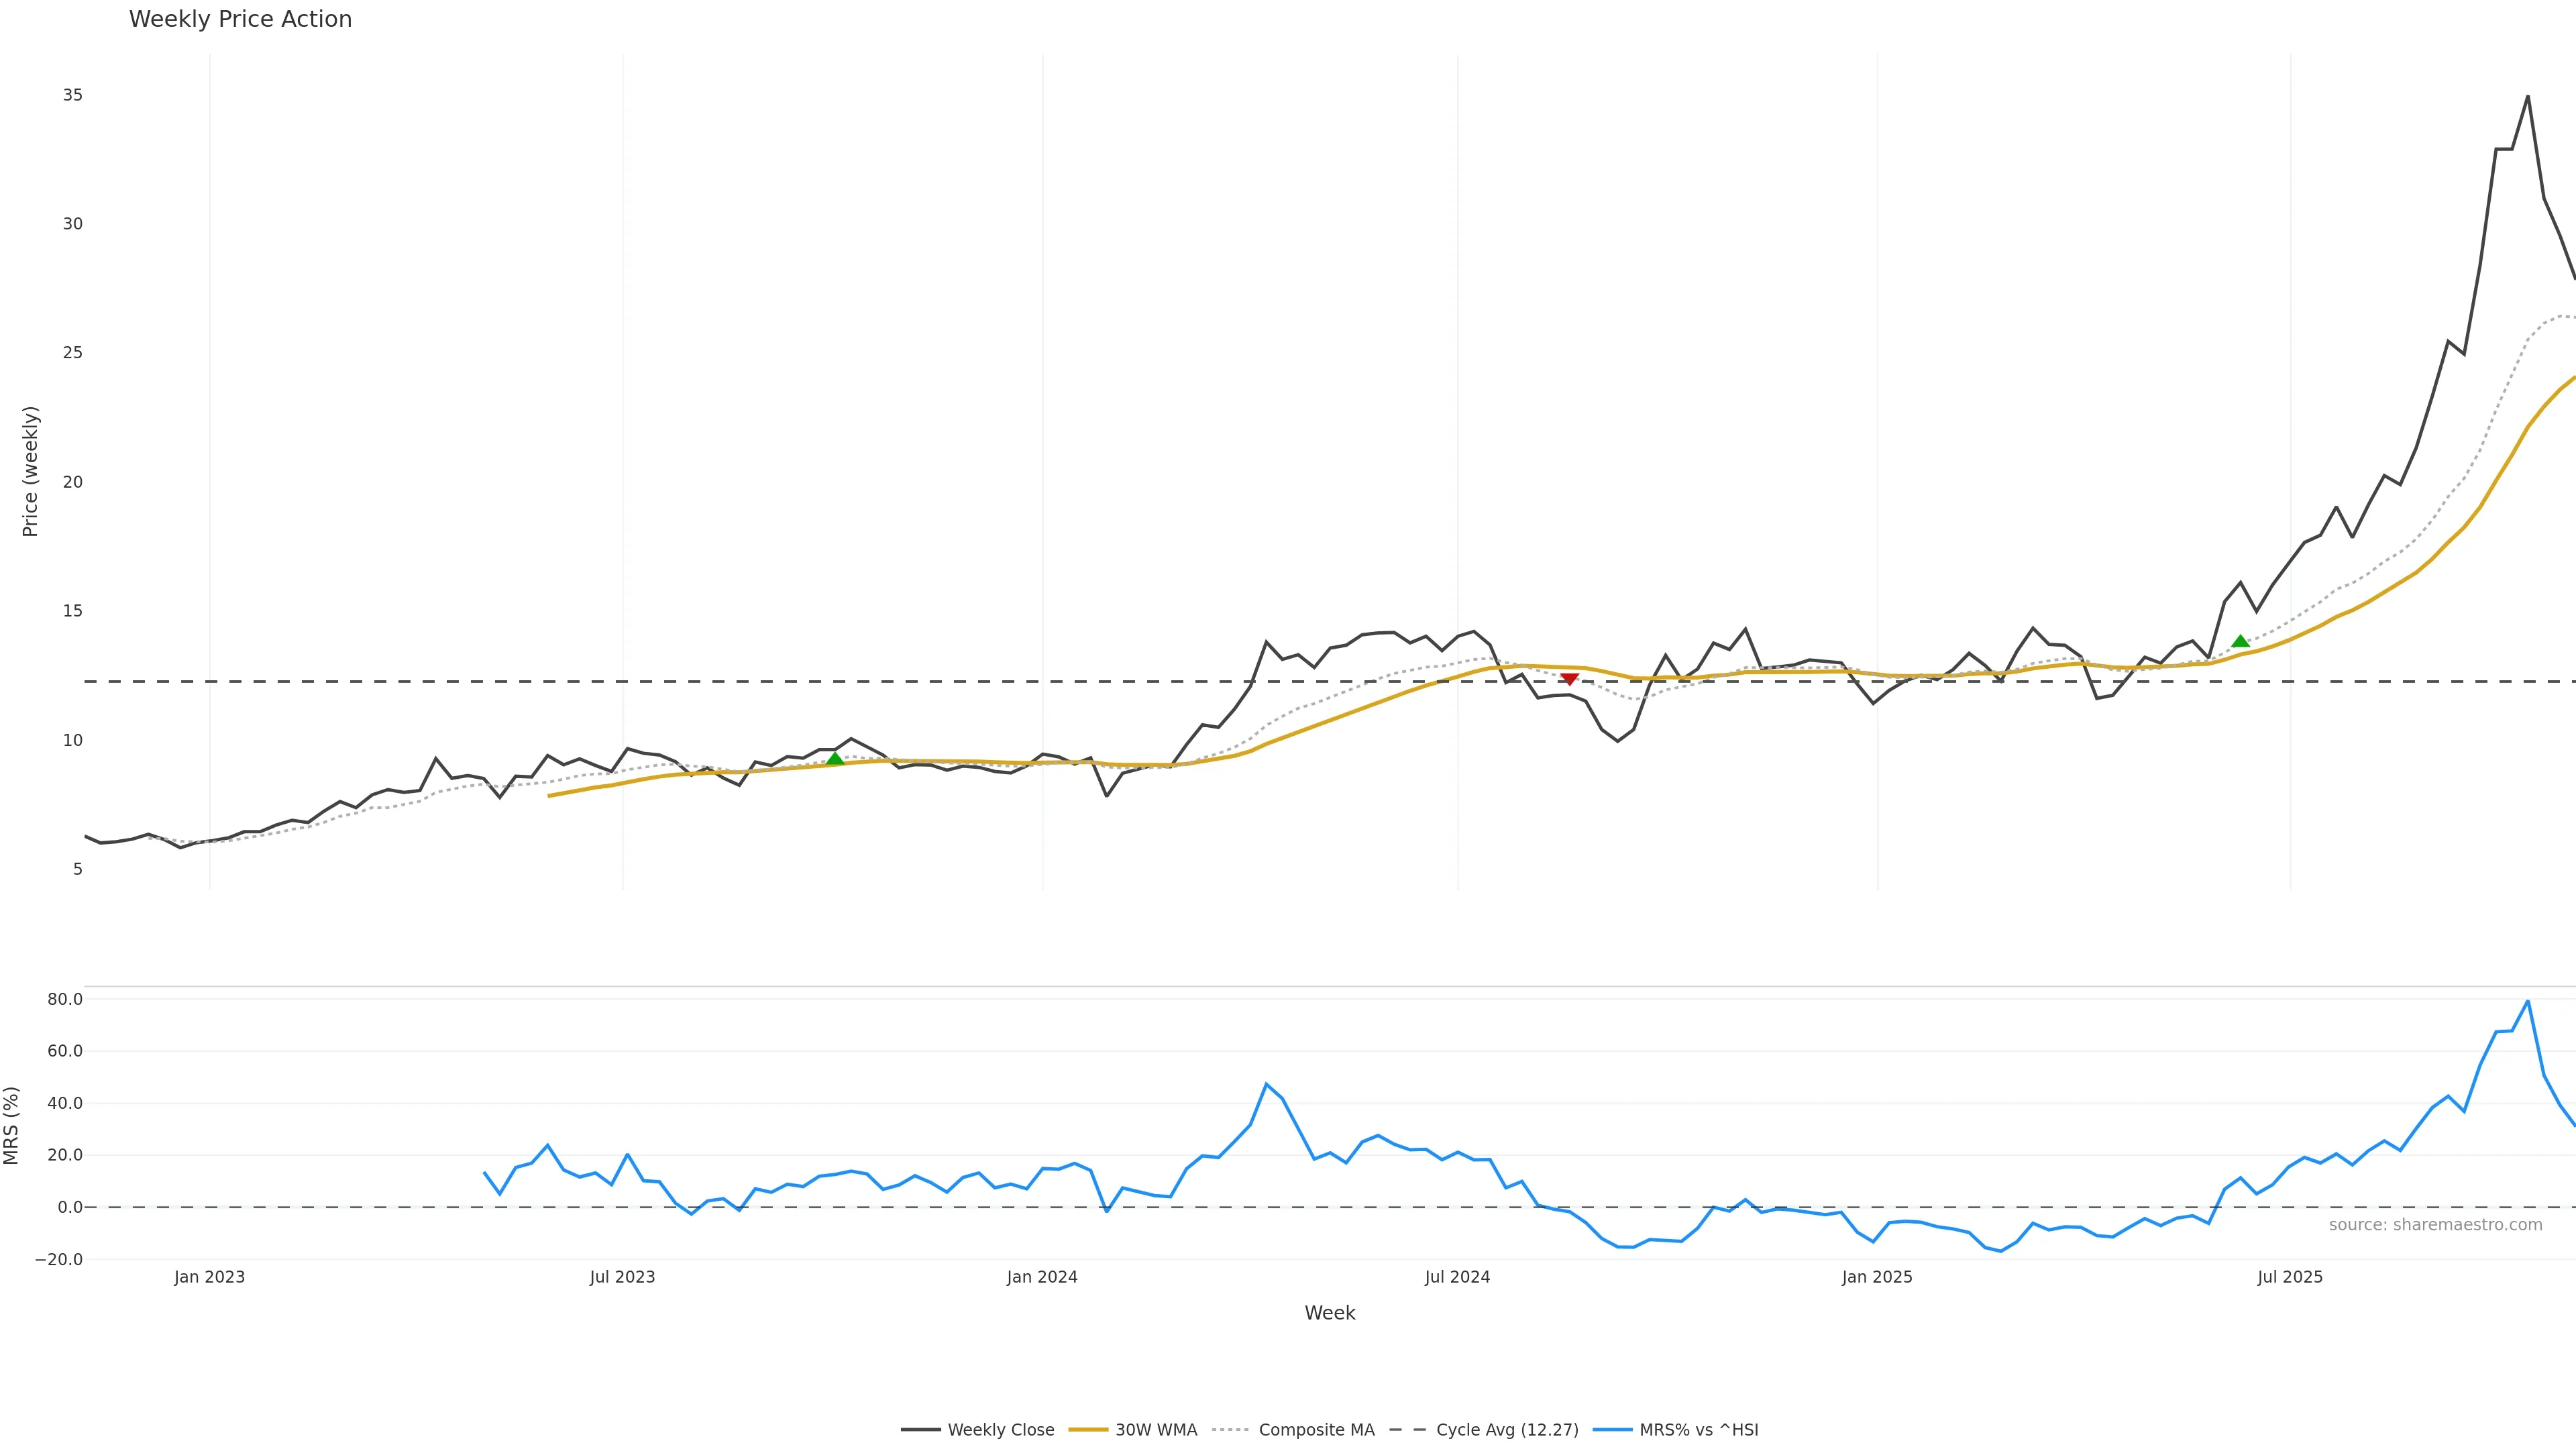Screen dimensions: 2576x1449
Task: Hide the Composite MA series via legend label
Action: 1316,1430
